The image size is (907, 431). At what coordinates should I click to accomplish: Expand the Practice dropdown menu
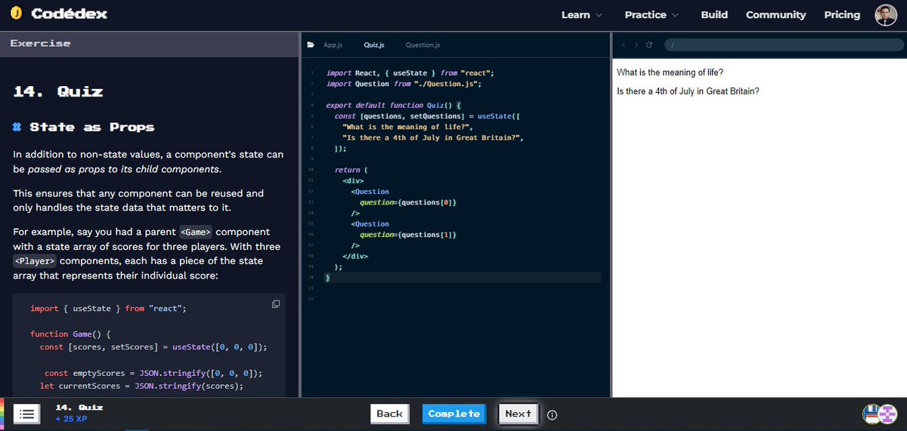(x=652, y=14)
